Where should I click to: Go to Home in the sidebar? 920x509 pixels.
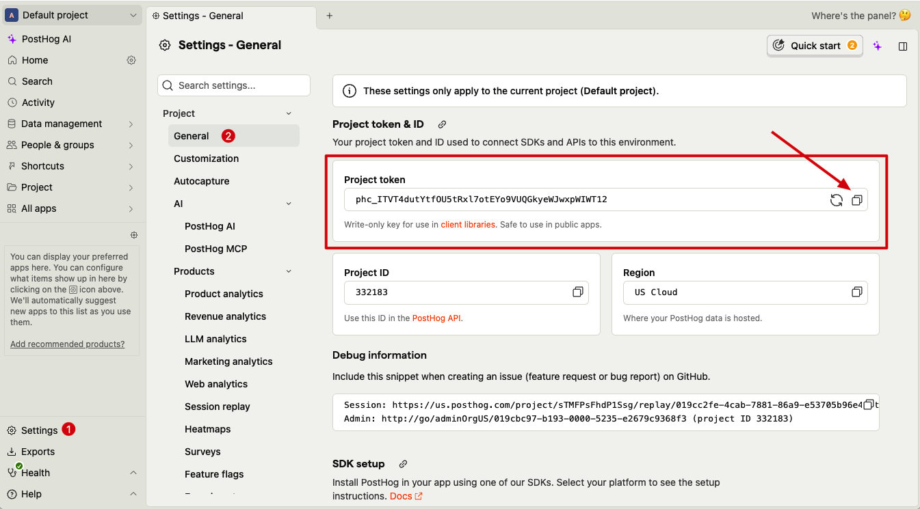click(x=35, y=60)
